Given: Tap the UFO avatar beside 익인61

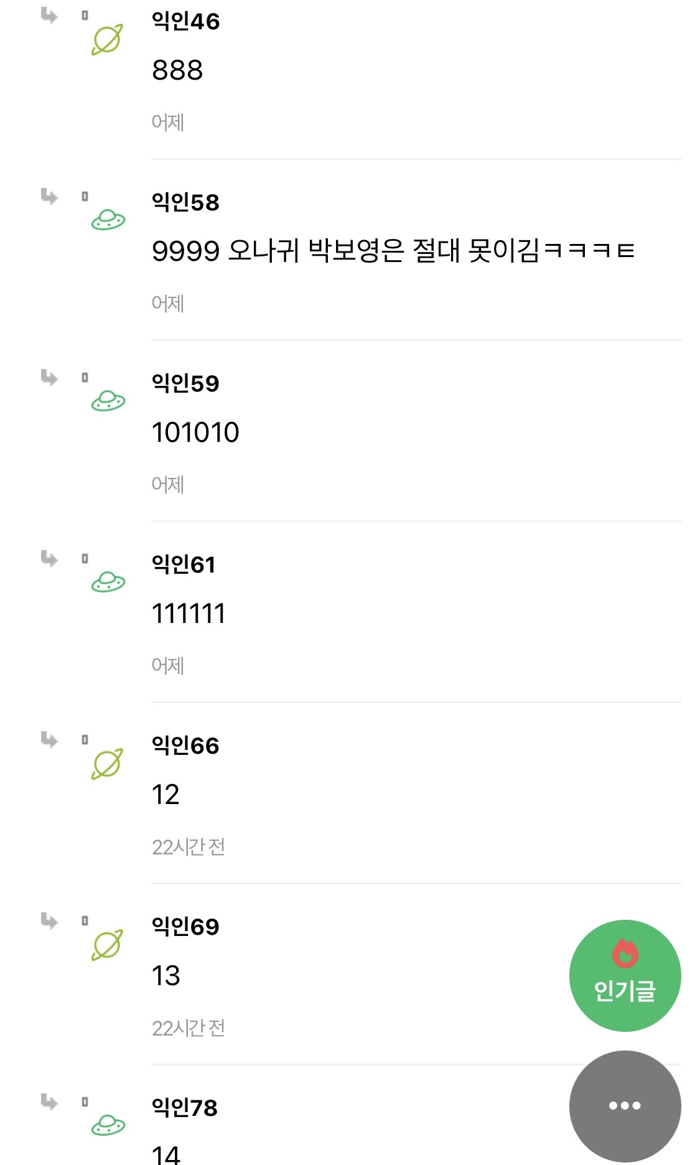Looking at the screenshot, I should click(108, 582).
